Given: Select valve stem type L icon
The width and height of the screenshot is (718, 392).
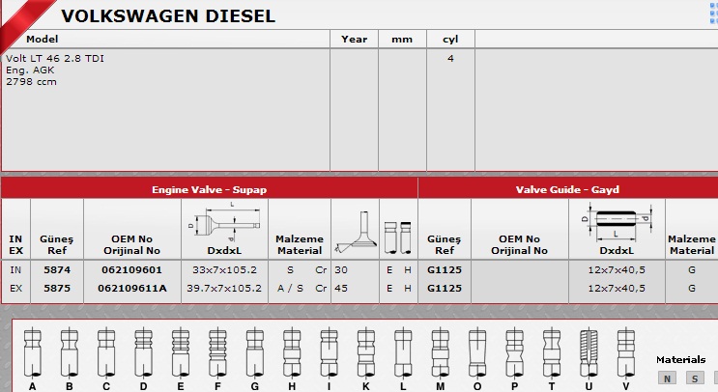Looking at the screenshot, I should coord(403,352).
